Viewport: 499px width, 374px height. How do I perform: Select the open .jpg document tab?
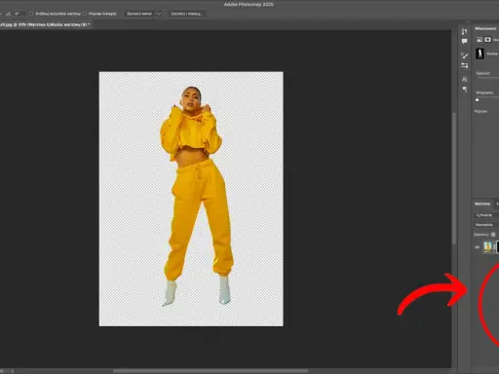[x=45, y=24]
